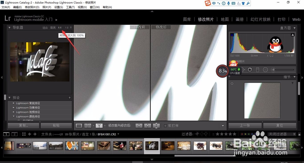Collapse Lightroom 颜色预设 folder
Image resolution: width=304 pixels, height=163 pixels.
[14, 116]
